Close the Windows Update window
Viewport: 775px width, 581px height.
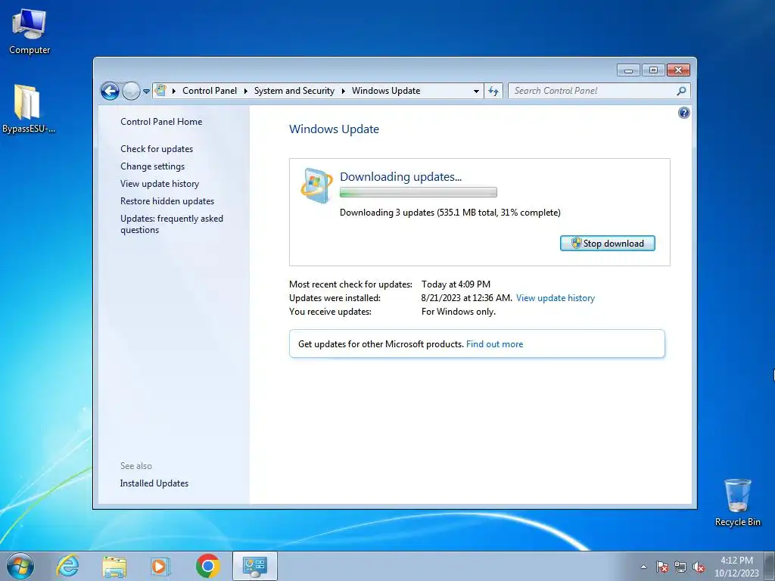678,70
